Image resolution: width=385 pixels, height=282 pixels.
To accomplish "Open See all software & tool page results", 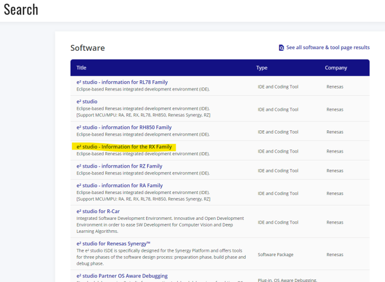I will pyautogui.click(x=327, y=48).
